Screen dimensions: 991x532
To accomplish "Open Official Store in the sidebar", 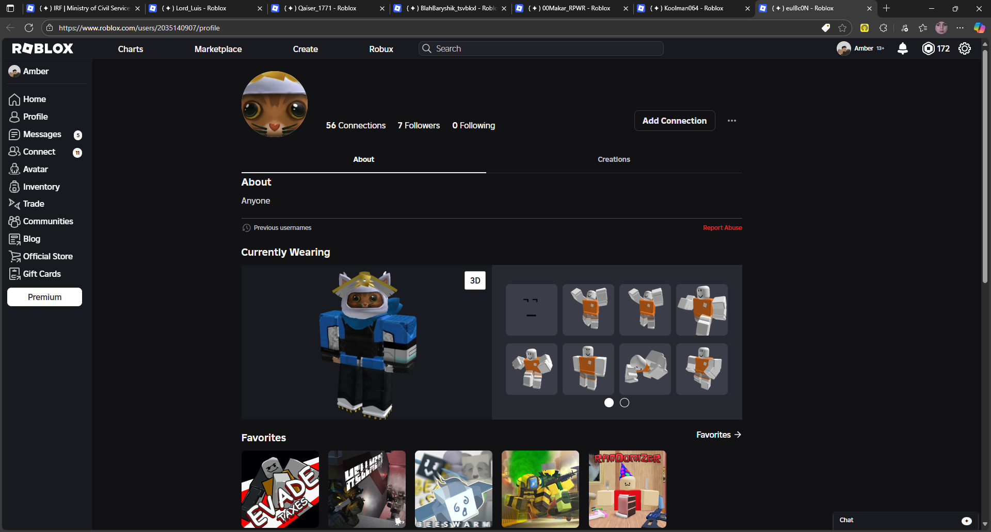I will point(47,256).
